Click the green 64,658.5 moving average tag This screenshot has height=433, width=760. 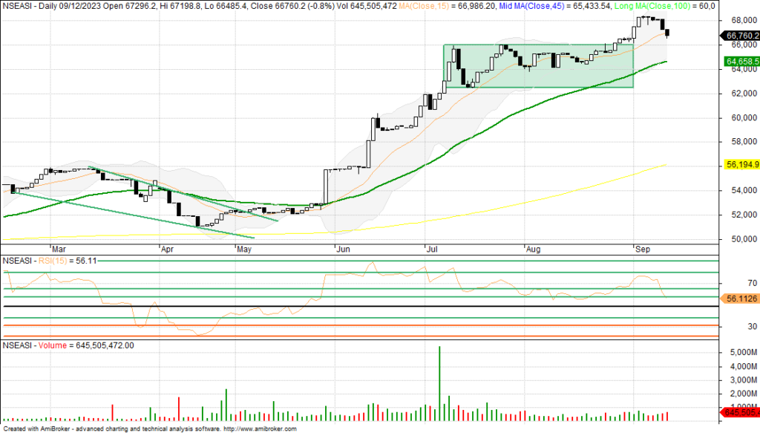pos(741,62)
